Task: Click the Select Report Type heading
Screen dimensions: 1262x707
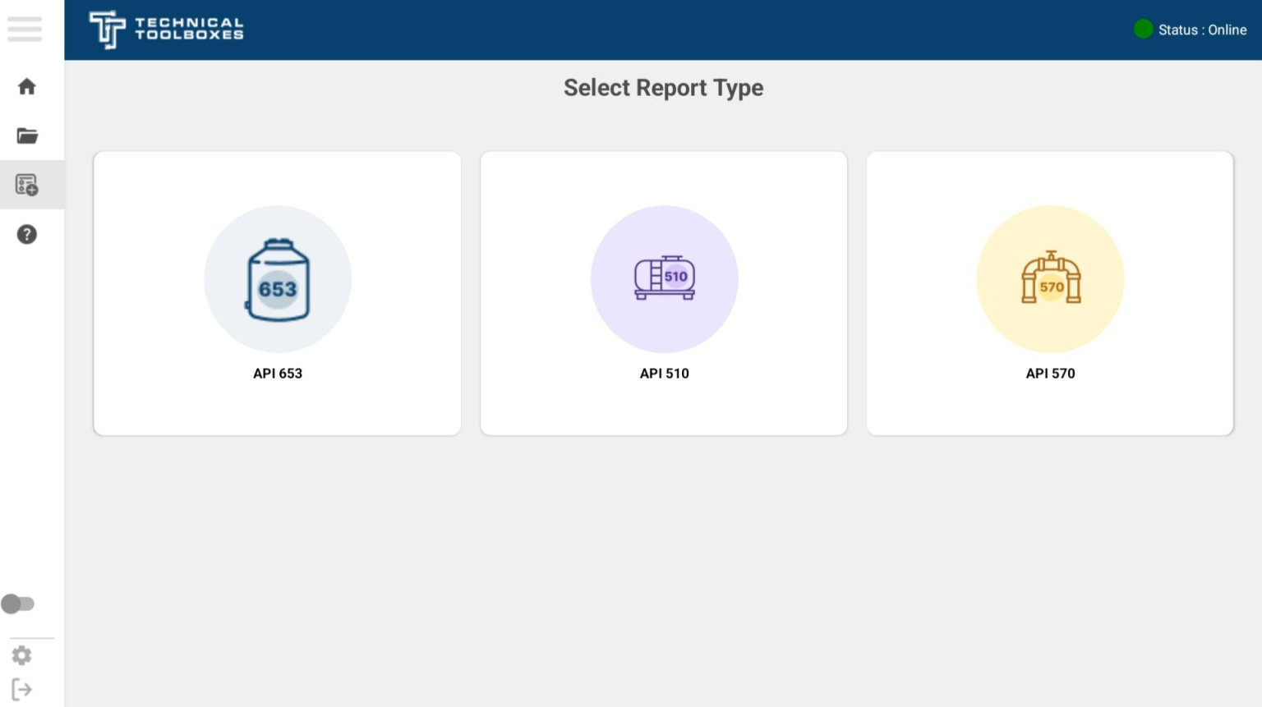Action: click(662, 87)
